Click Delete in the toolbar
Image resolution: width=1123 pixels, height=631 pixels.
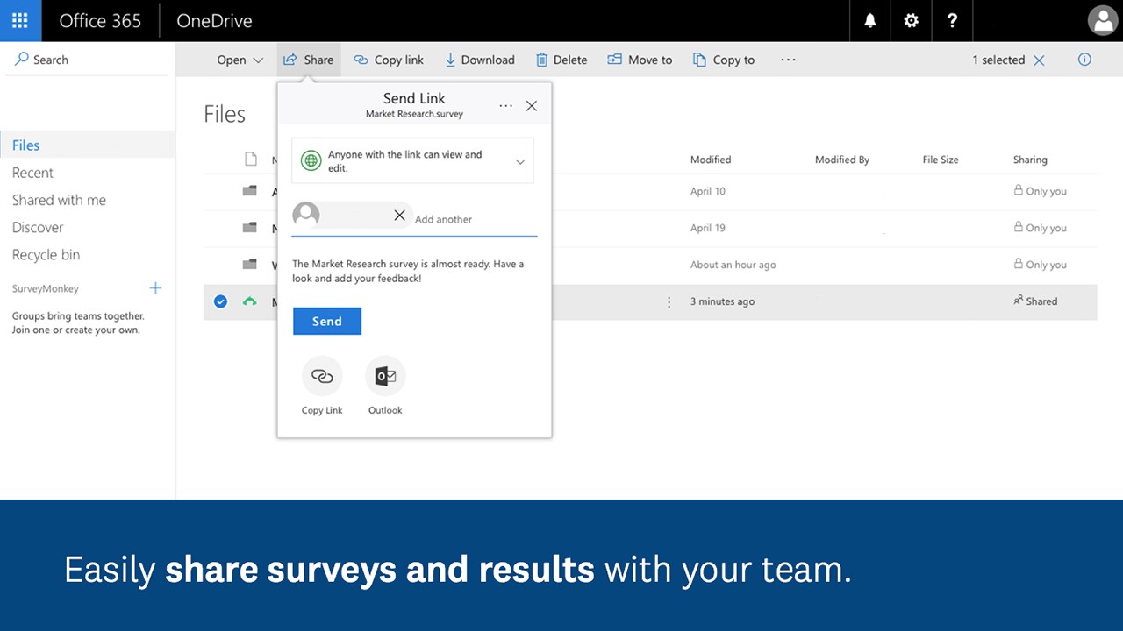[561, 60]
